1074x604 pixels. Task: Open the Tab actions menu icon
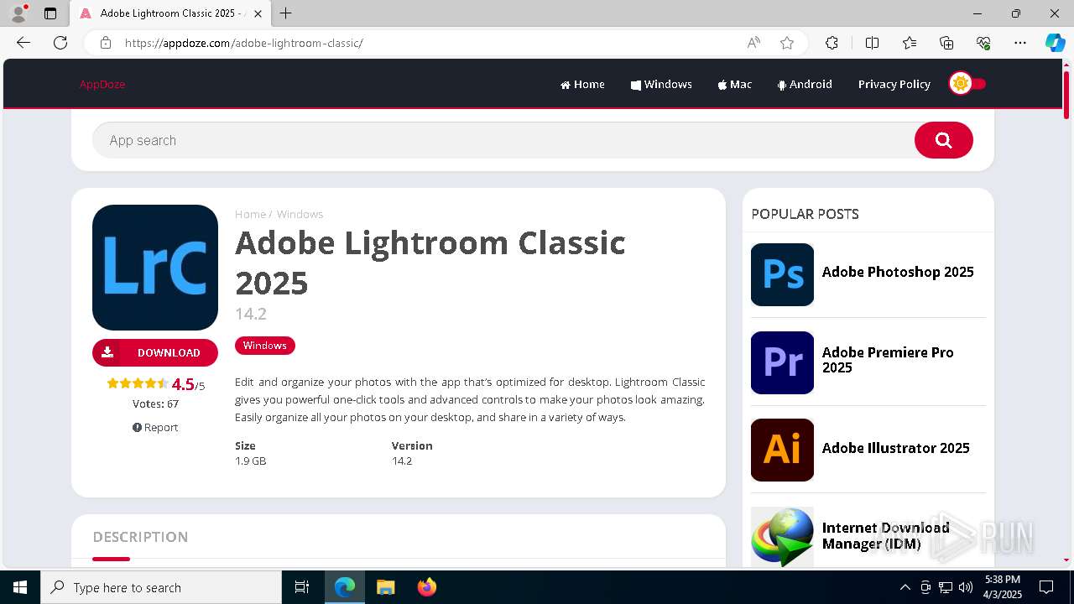[x=50, y=13]
